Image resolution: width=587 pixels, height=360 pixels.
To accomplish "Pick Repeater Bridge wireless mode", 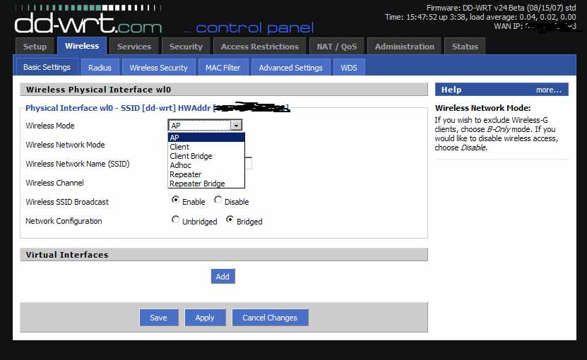I will pyautogui.click(x=206, y=184).
